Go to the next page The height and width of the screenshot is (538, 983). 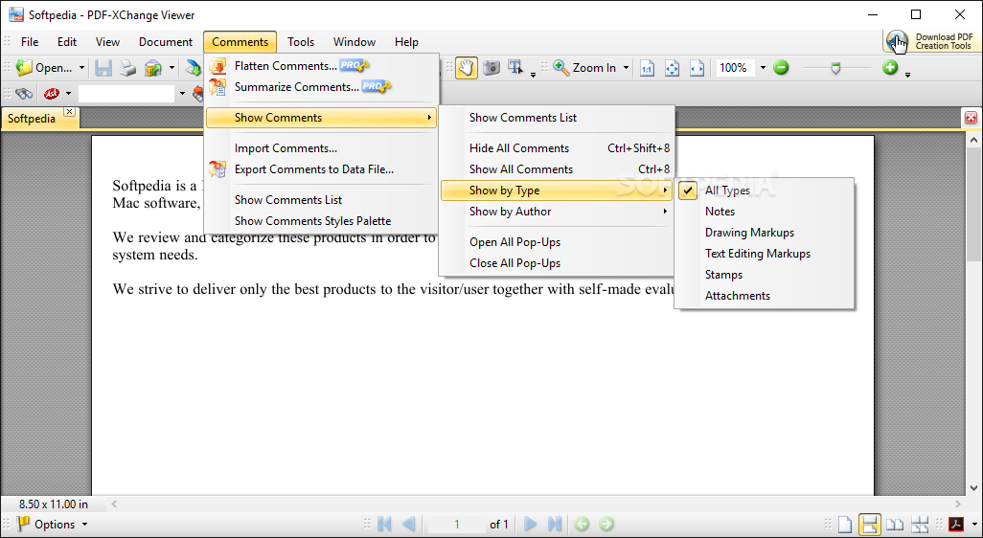531,525
